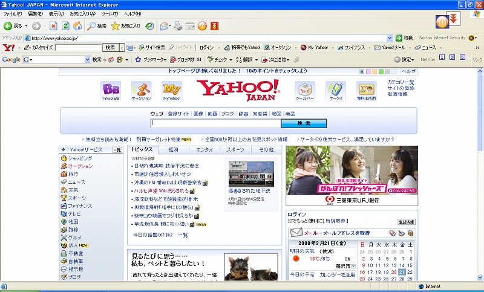Image resolution: width=484 pixels, height=292 pixels.
Task: Click オークション in the sidebar list
Action: tap(80, 166)
